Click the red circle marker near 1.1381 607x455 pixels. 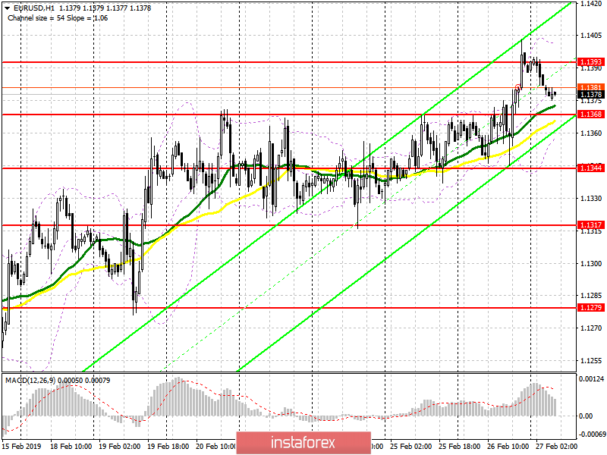pos(518,86)
